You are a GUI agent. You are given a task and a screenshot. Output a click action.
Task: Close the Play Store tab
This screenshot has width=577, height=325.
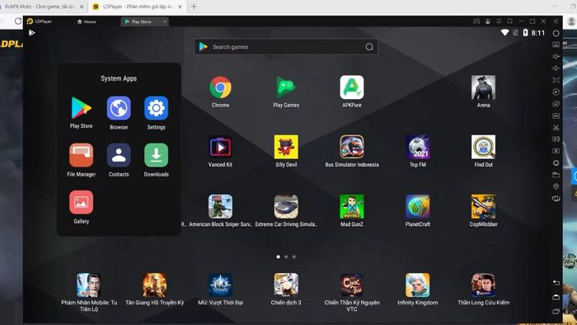pyautogui.click(x=165, y=21)
